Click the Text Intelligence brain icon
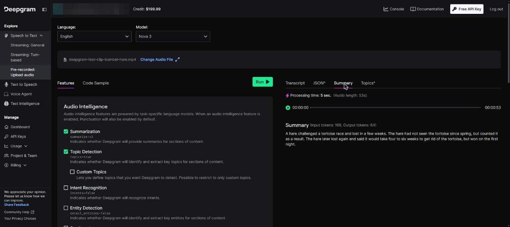 tap(7, 104)
